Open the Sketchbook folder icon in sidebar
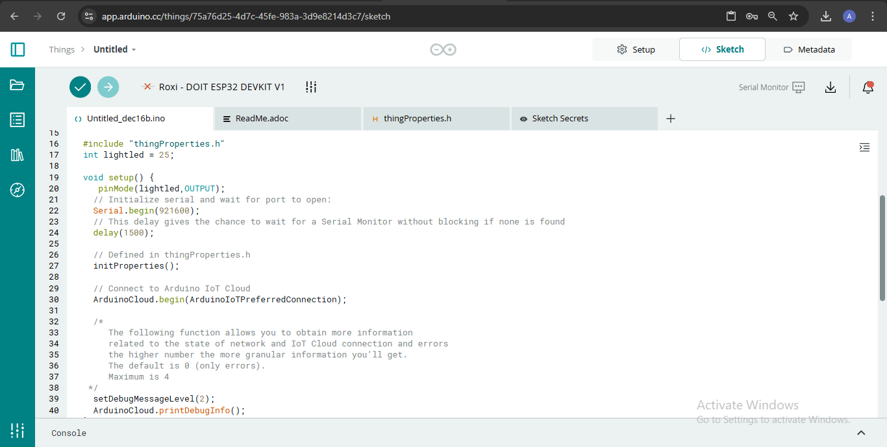 click(x=18, y=85)
